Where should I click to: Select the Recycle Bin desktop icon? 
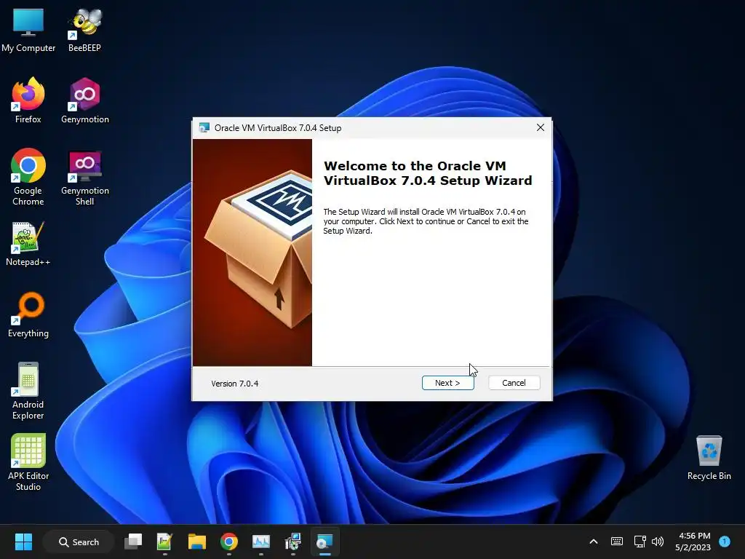click(x=709, y=457)
